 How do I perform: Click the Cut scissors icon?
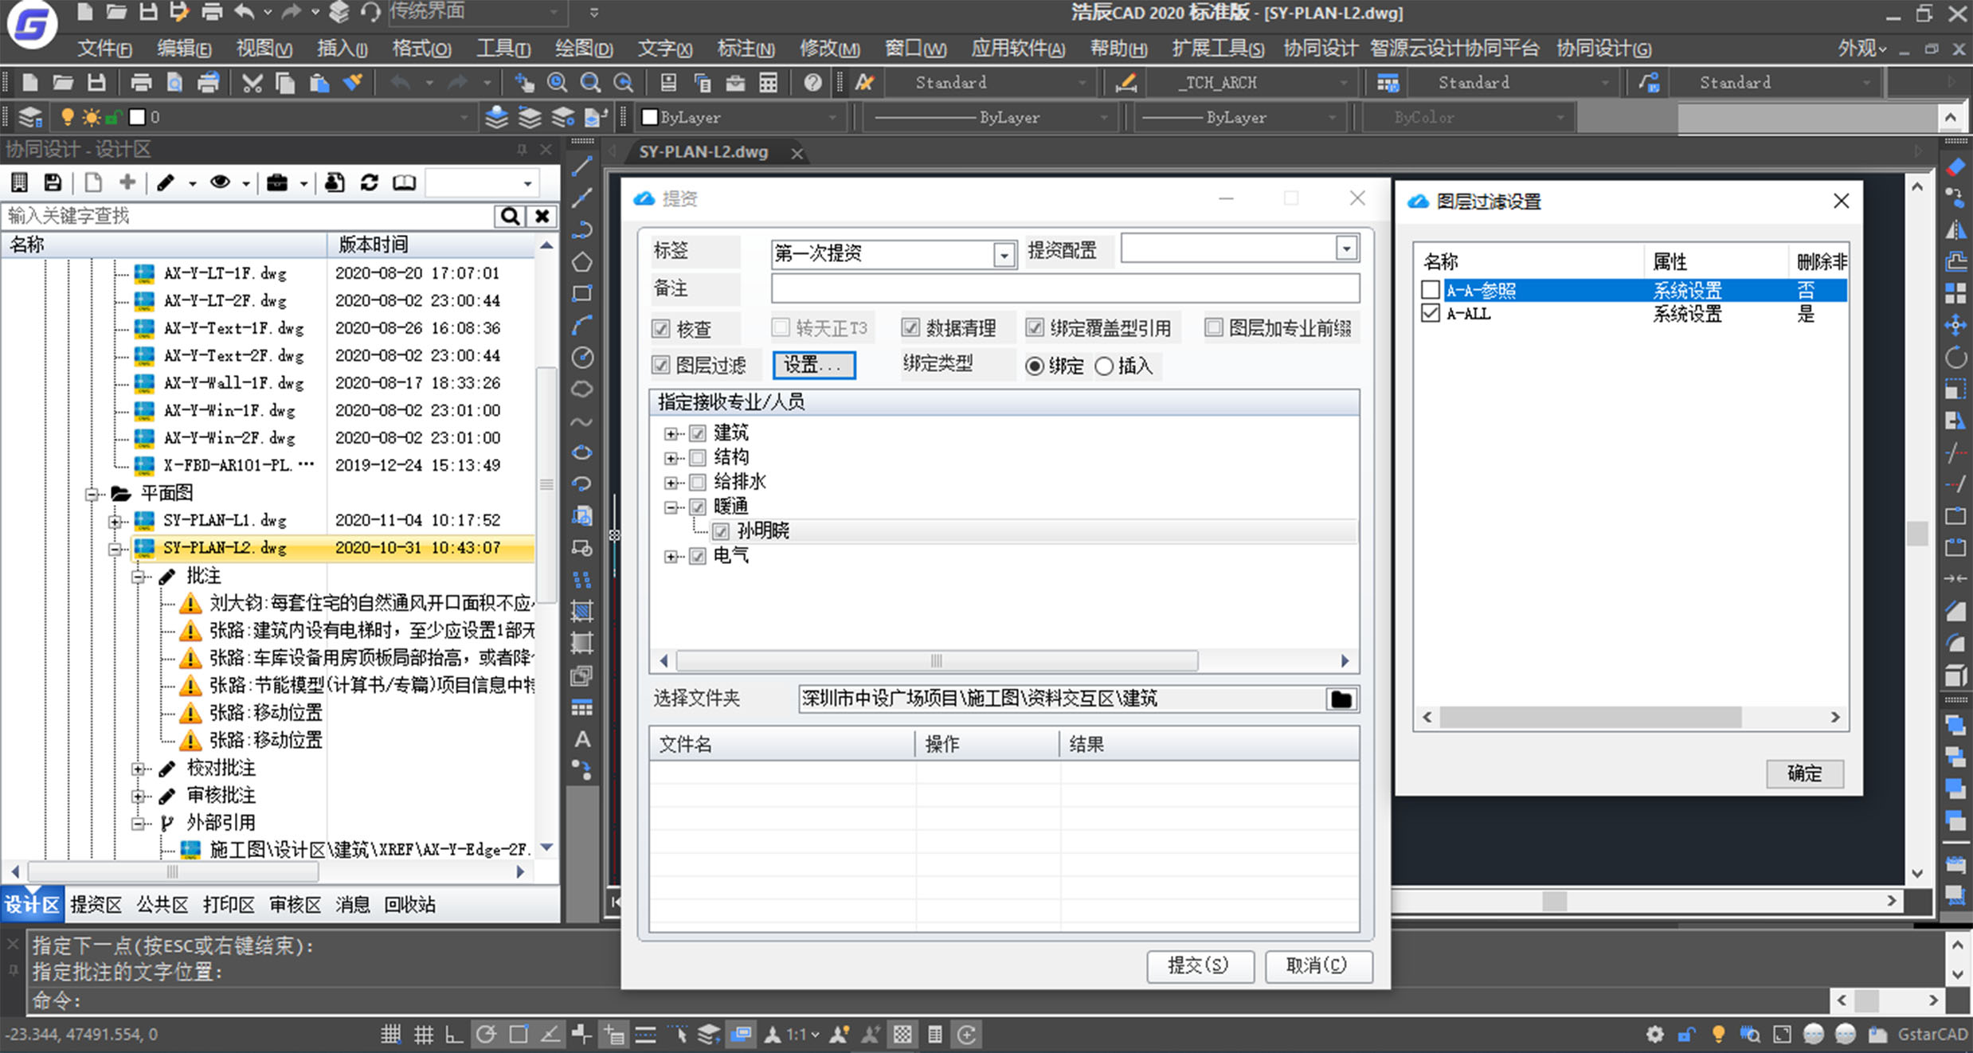click(x=252, y=82)
